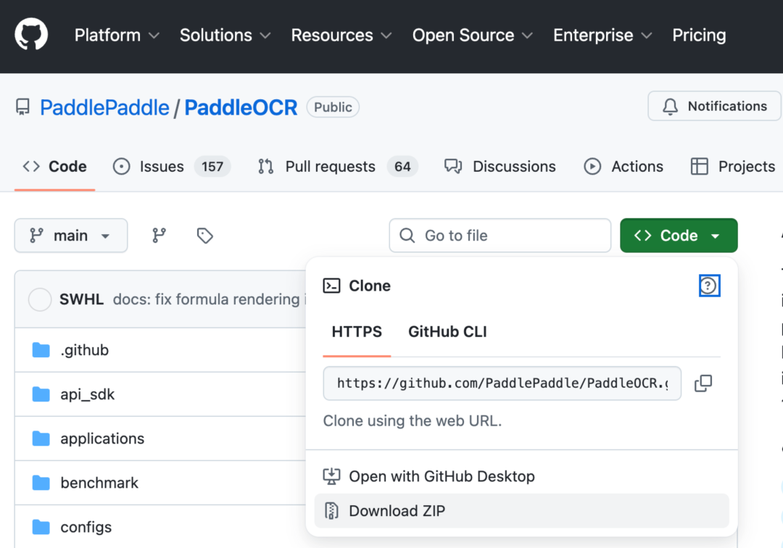View tags via the tag icon

pyautogui.click(x=204, y=235)
